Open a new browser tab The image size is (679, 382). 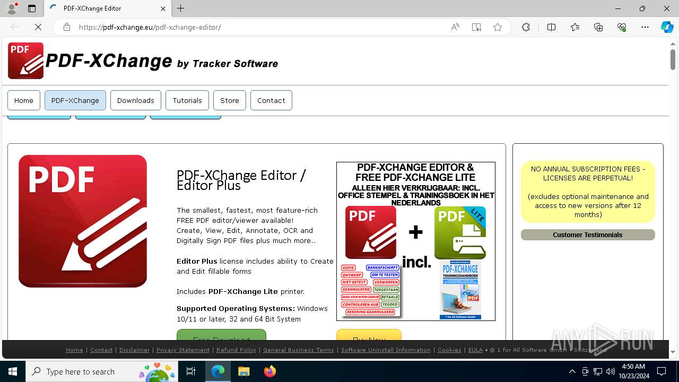(x=181, y=8)
